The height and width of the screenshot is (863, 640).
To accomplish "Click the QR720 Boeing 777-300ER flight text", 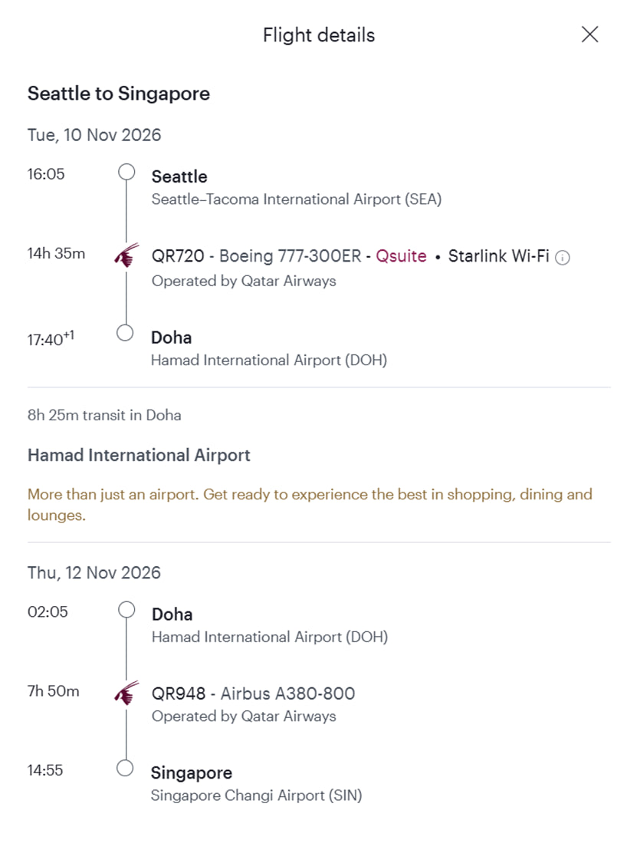I will coord(256,256).
